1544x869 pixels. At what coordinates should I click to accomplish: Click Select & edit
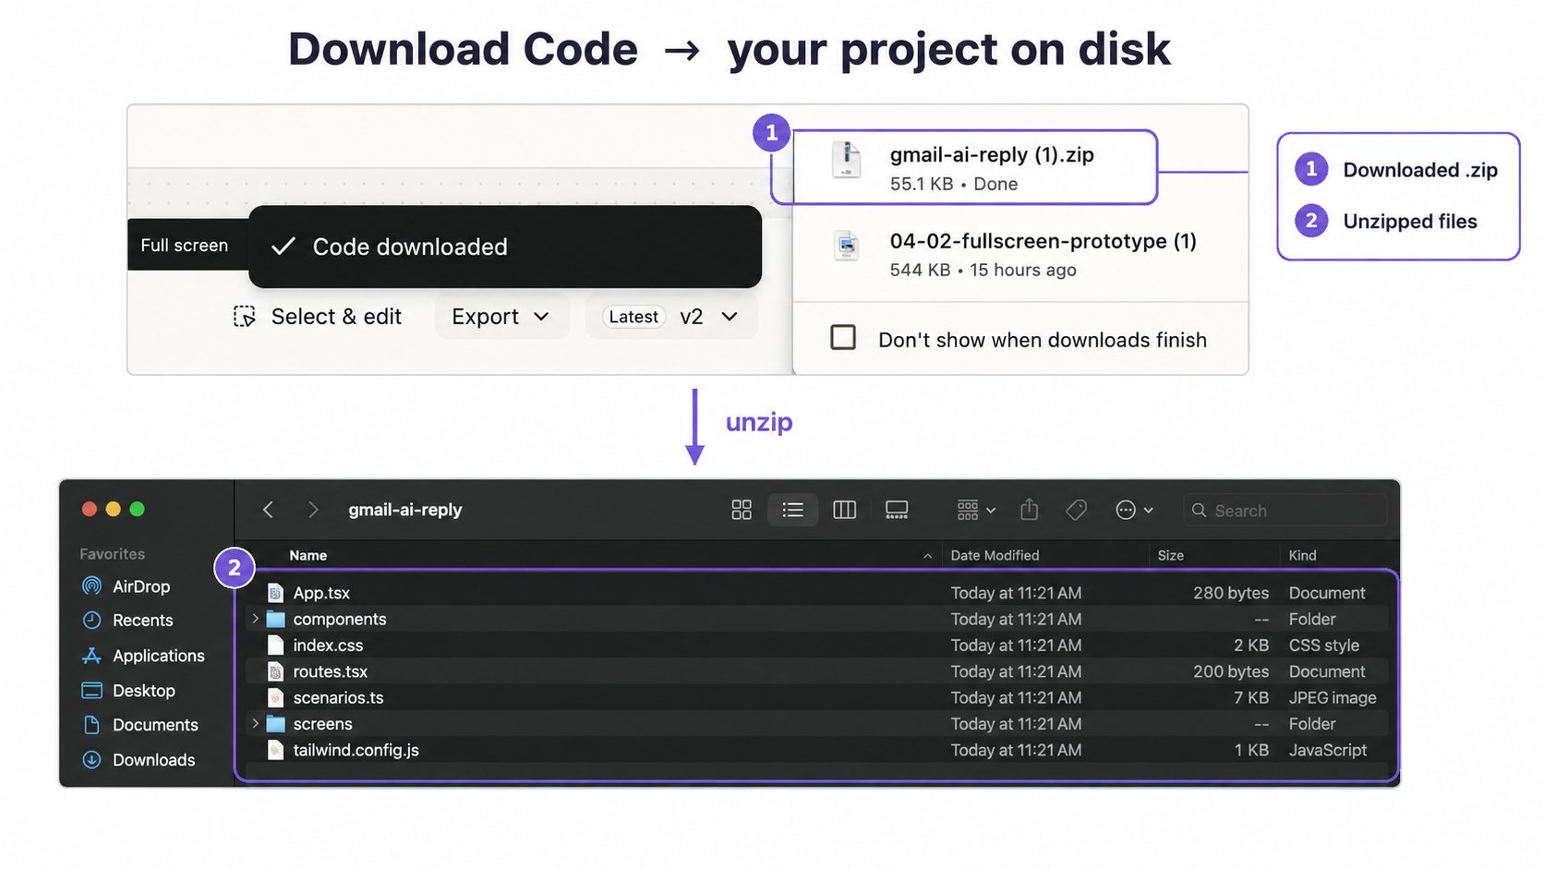pos(318,317)
